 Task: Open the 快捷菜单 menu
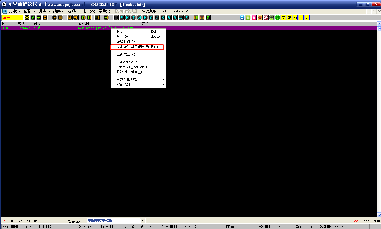149,11
